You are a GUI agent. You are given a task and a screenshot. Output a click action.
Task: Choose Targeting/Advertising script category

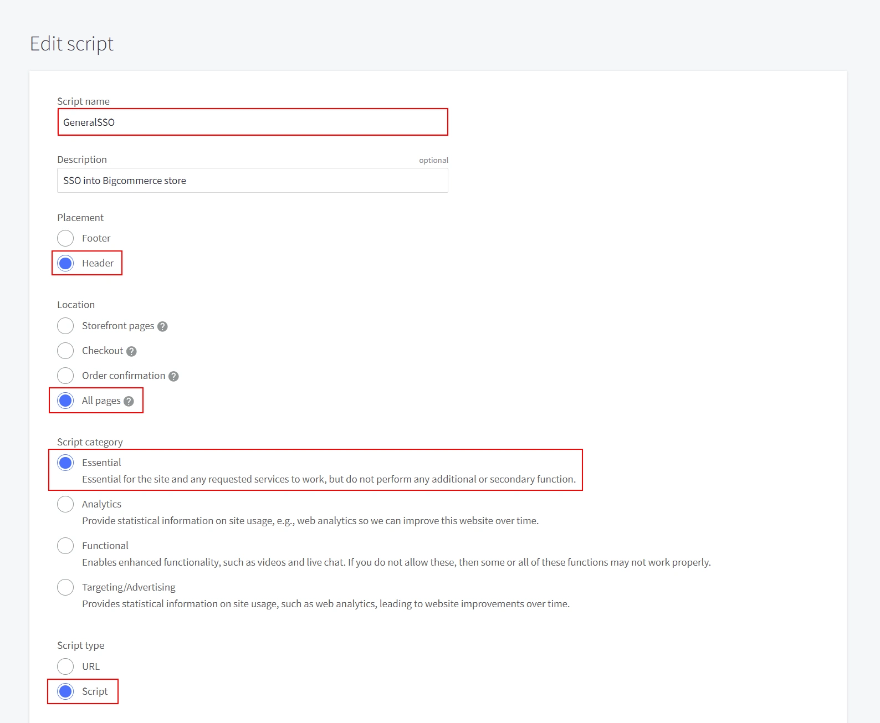coord(65,587)
